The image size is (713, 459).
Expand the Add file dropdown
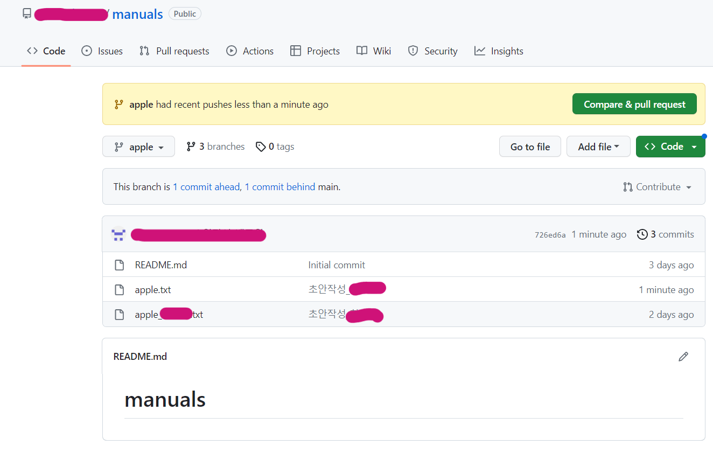coord(598,147)
